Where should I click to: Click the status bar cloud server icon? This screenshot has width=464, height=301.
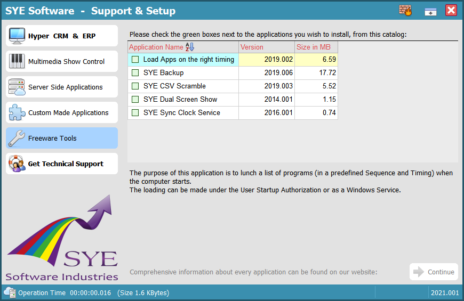coord(10,292)
